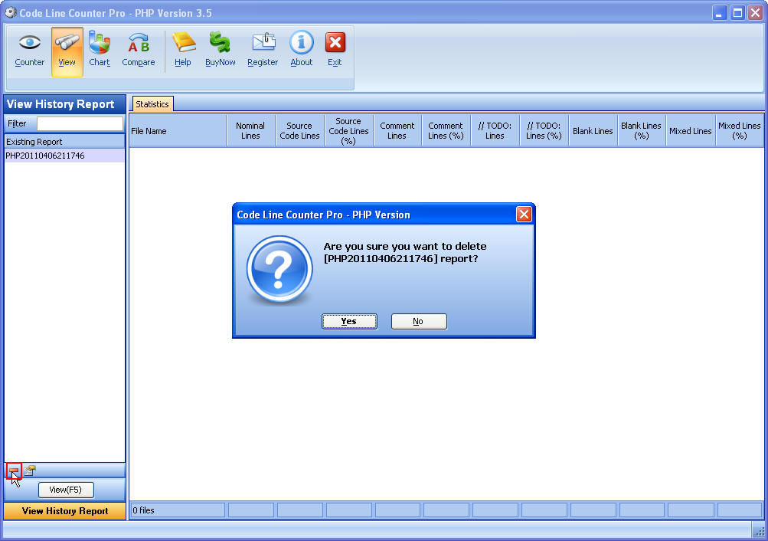The height and width of the screenshot is (541, 768).
Task: Click the Exit toolbar icon
Action: tap(335, 48)
